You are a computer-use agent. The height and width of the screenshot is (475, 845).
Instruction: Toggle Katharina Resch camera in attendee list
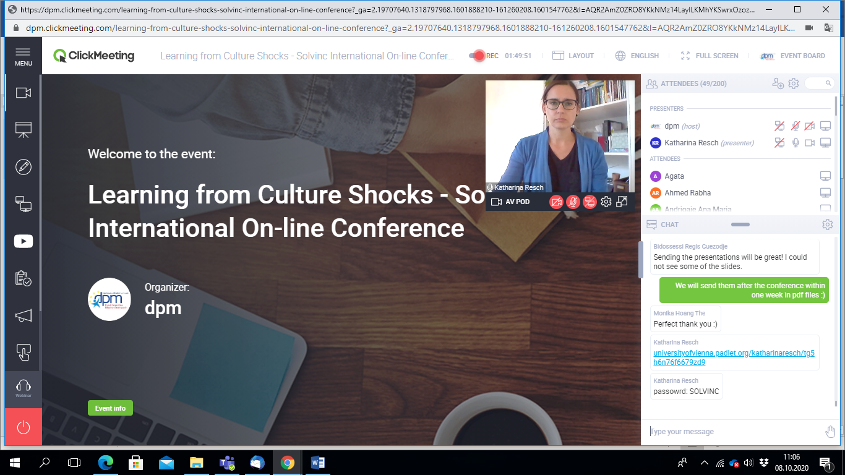810,143
